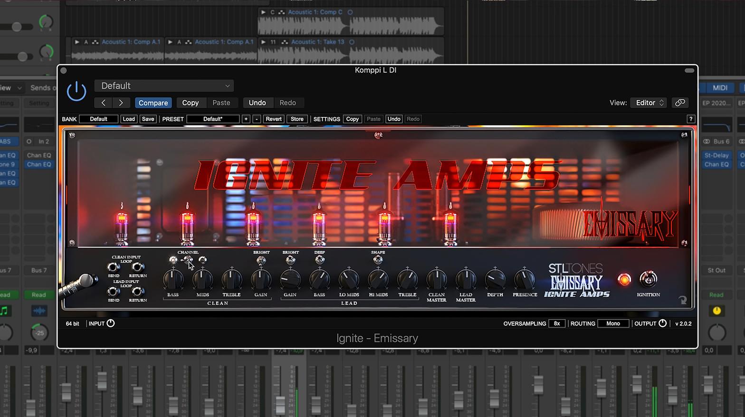The height and width of the screenshot is (417, 745).
Task: Select the Bus 6 send slot
Action: (716, 142)
